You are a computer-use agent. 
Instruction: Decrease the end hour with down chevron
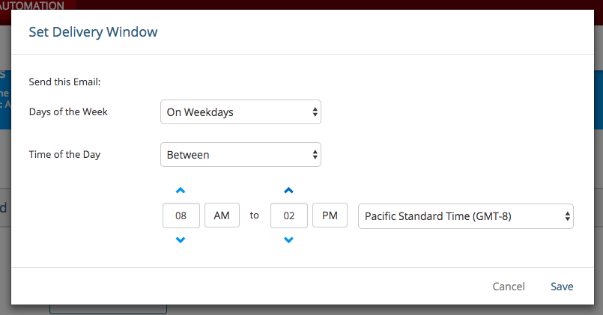coord(288,240)
